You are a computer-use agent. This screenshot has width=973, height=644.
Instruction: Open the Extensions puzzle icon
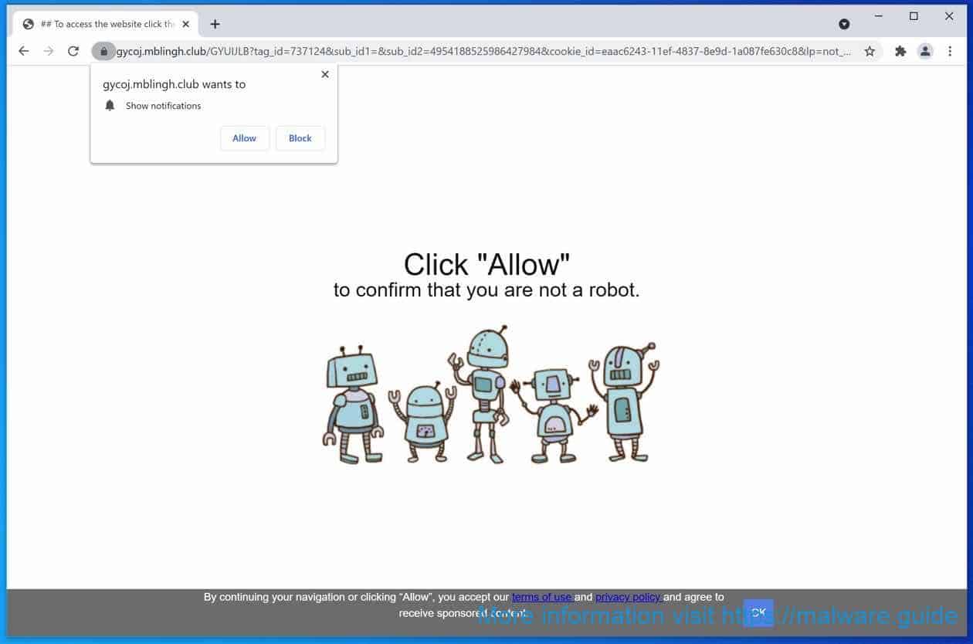(900, 51)
